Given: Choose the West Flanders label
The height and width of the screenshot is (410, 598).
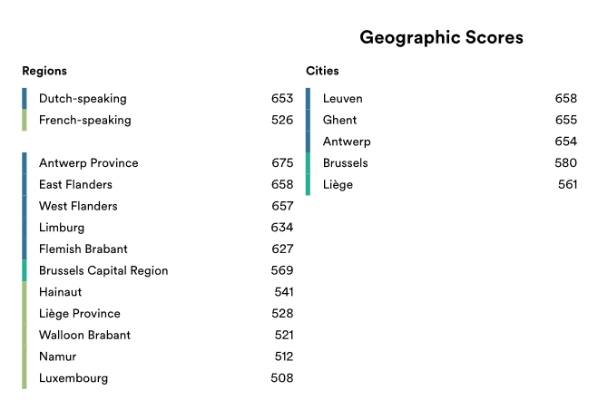Looking at the screenshot, I should tap(78, 206).
